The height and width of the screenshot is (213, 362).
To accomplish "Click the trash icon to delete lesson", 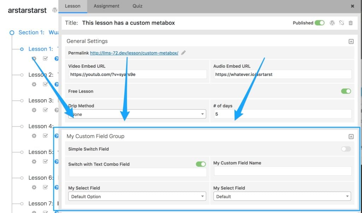I will point(351,23).
